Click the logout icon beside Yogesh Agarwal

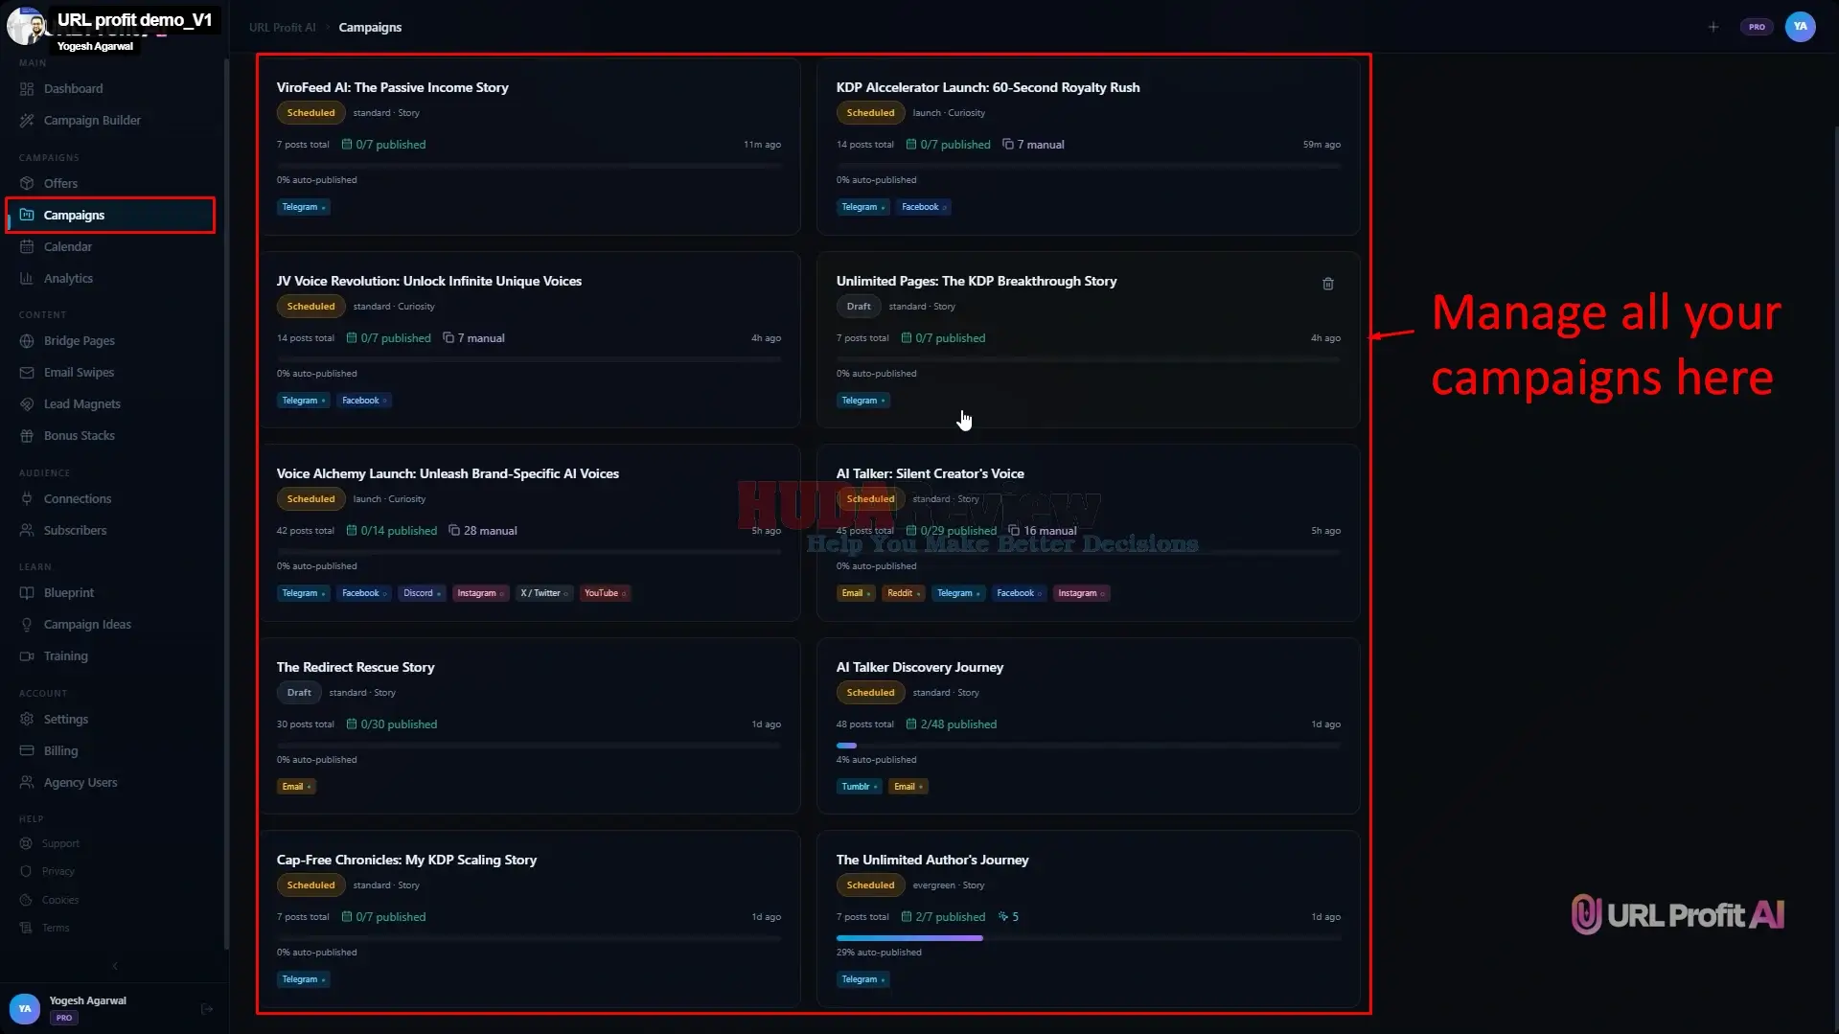pos(207,1008)
